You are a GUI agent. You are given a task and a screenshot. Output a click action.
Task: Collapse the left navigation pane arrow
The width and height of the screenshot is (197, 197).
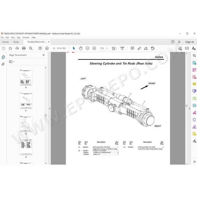[50, 109]
